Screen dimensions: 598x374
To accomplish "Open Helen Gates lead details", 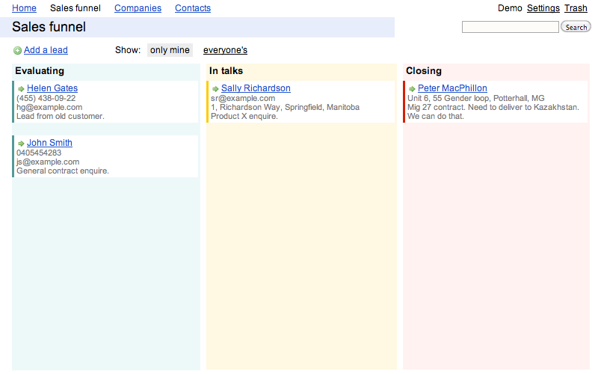I will 52,88.
